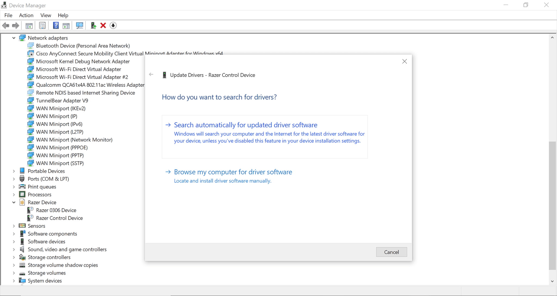
Task: Expand the Processors category
Action: tap(14, 195)
